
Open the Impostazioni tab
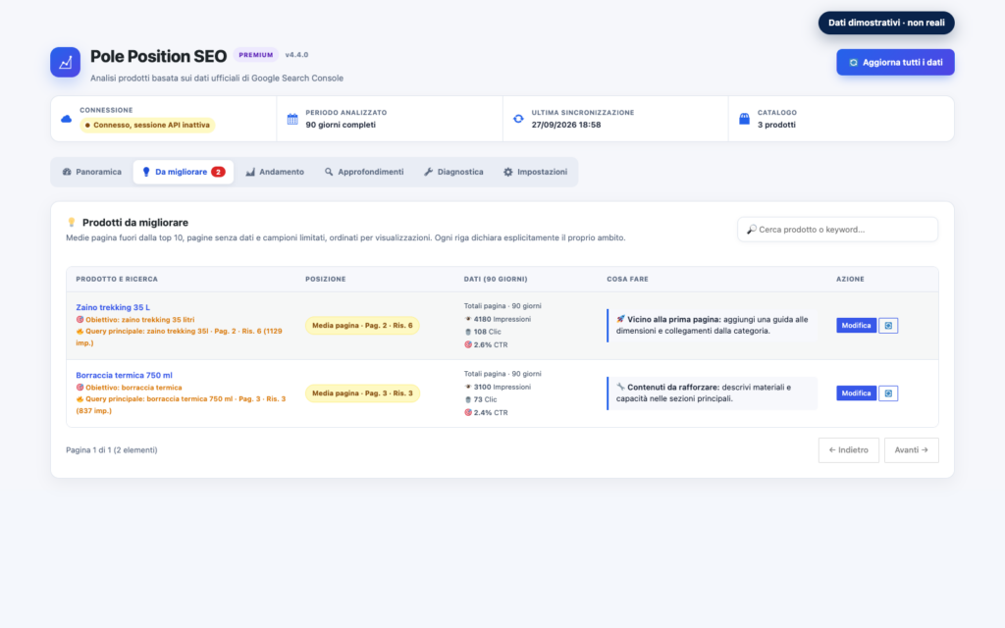[535, 172]
